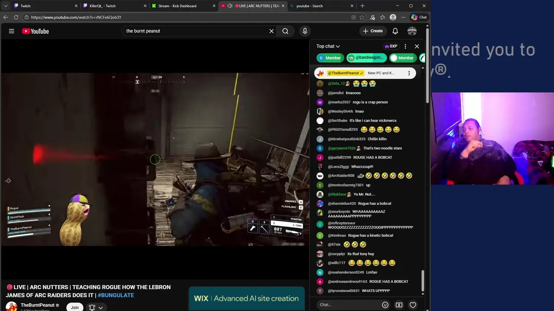Add page to favorites star
Screen dimensions: 554x311
362,17
